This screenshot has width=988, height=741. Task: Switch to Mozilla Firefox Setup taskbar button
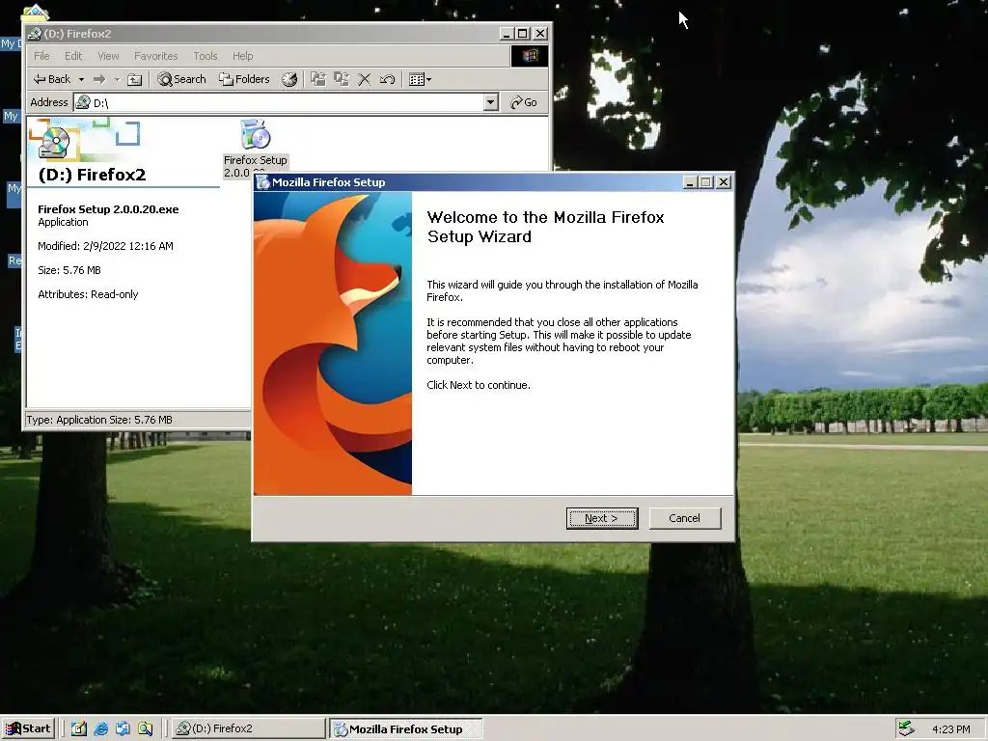406,728
